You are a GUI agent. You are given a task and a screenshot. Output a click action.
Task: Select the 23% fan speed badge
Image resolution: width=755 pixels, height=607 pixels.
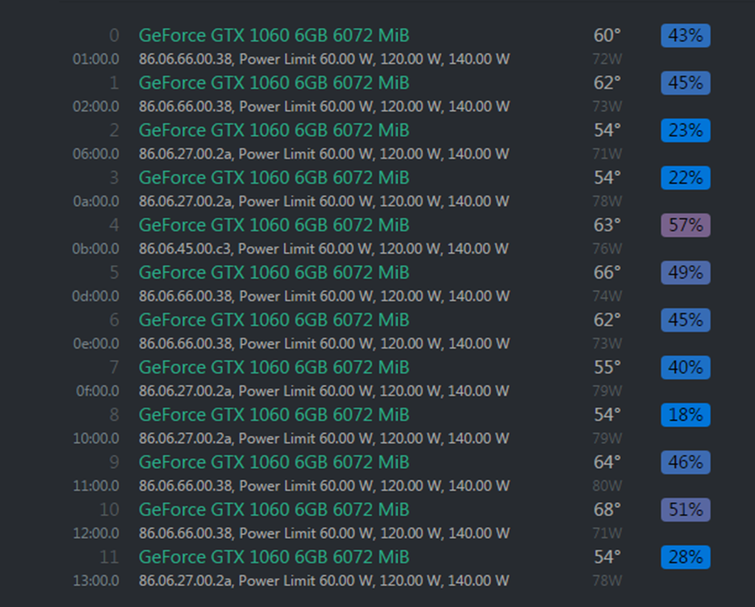(x=685, y=130)
